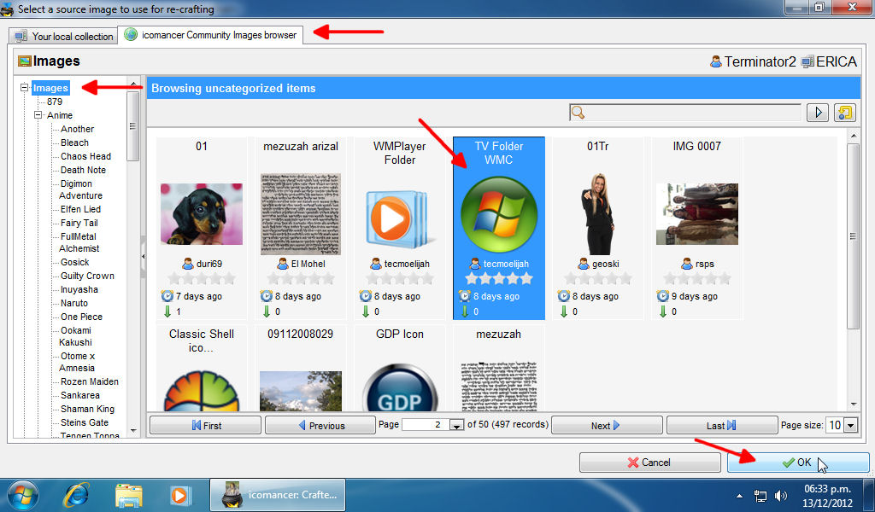Screen dimensions: 875x512
Task: Click the ERICA computer icon
Action: (x=807, y=61)
